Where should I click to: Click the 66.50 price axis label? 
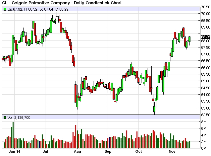point(205,61)
